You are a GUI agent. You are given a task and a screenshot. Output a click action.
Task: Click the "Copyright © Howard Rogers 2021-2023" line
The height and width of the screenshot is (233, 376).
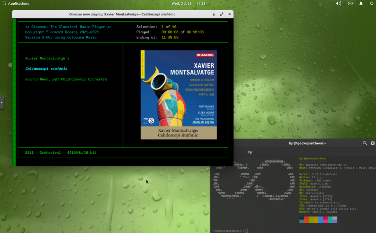62,32
